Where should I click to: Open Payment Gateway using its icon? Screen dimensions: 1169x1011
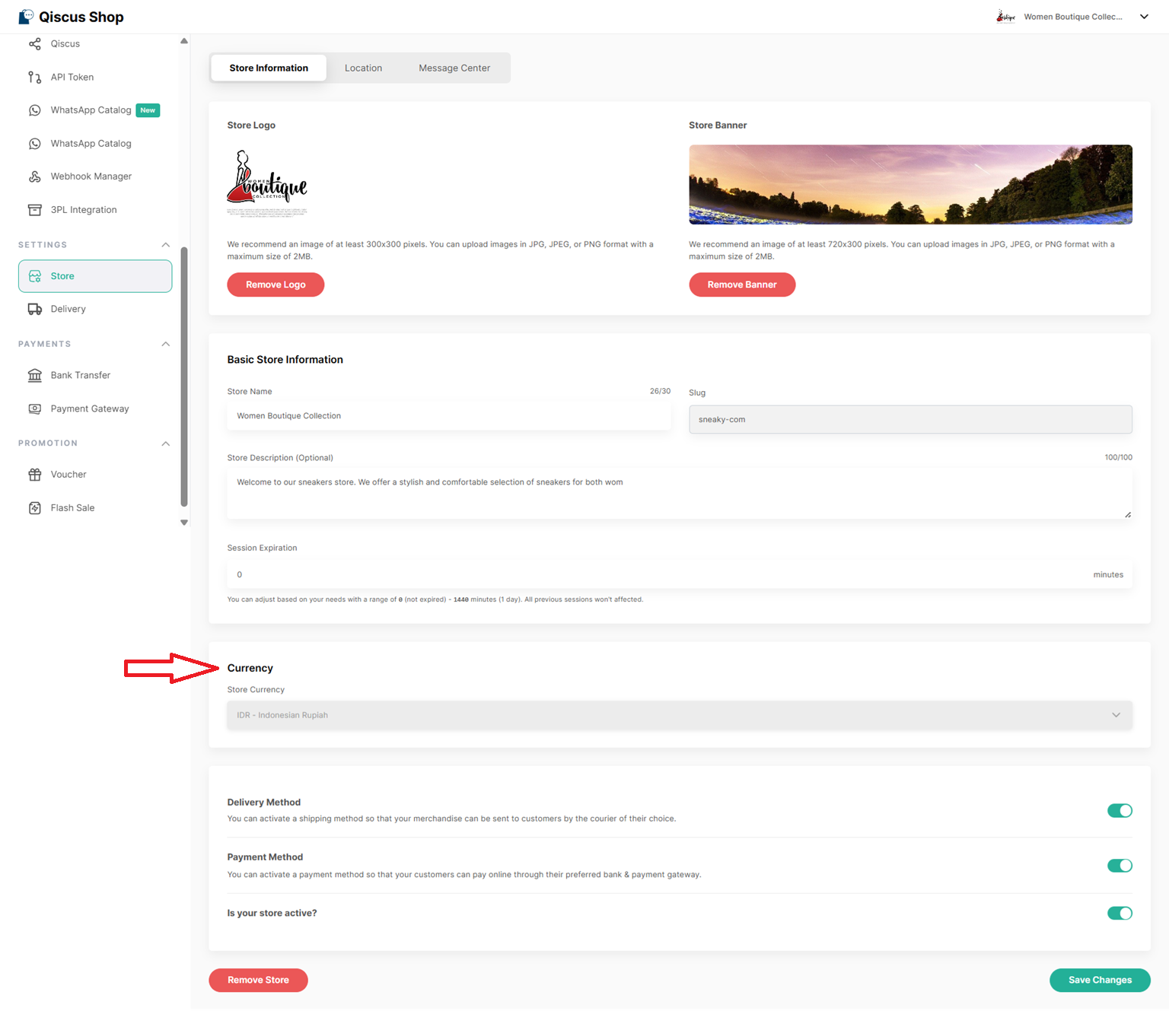point(34,409)
